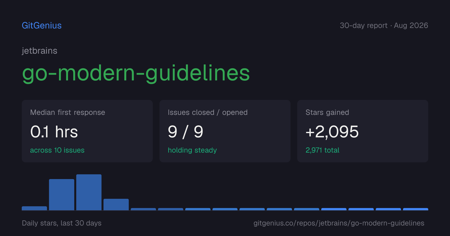Open the jetbrains owner name
Image resolution: width=450 pixels, height=236 pixels.
(39, 51)
